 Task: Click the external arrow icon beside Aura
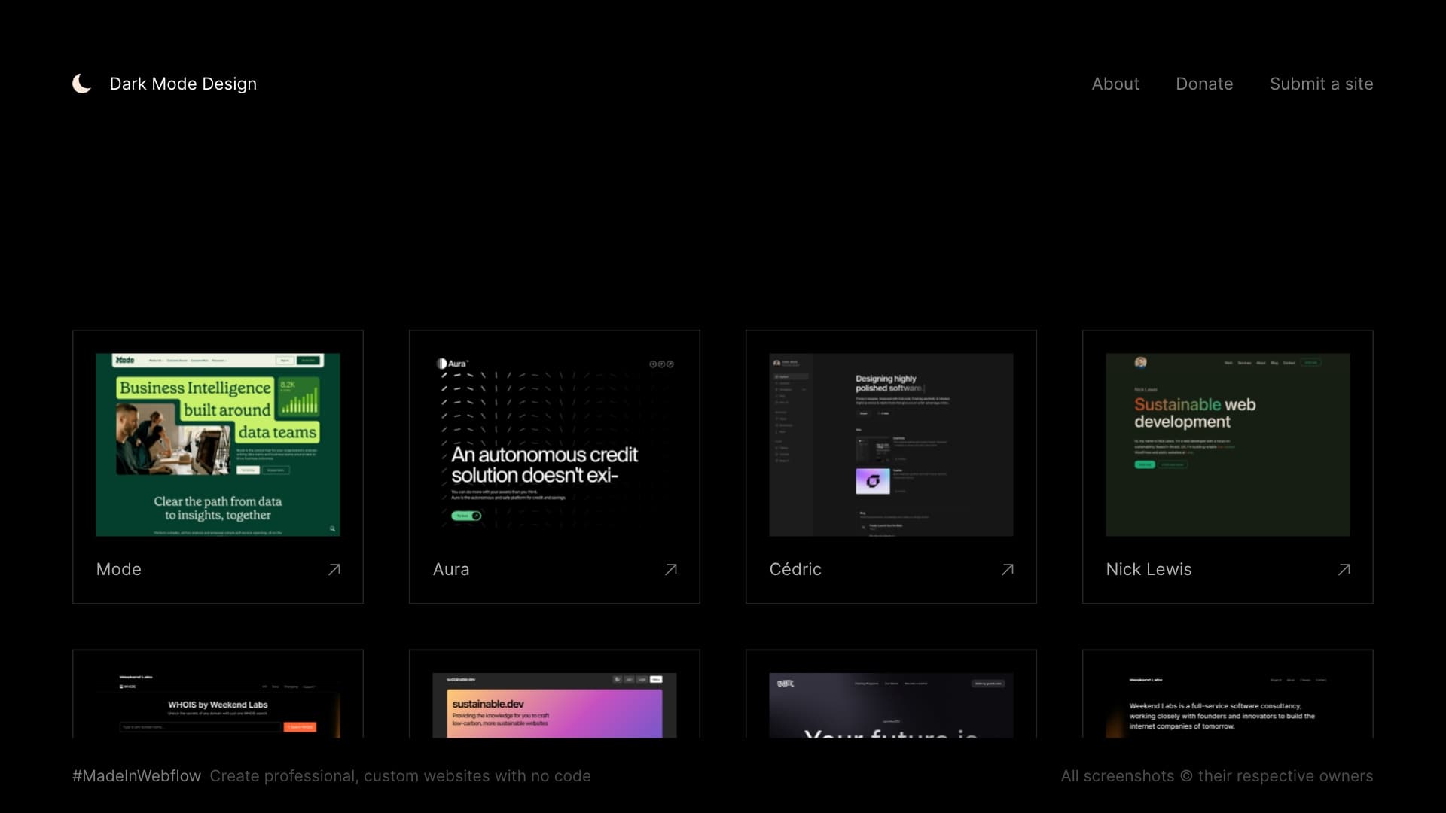670,570
